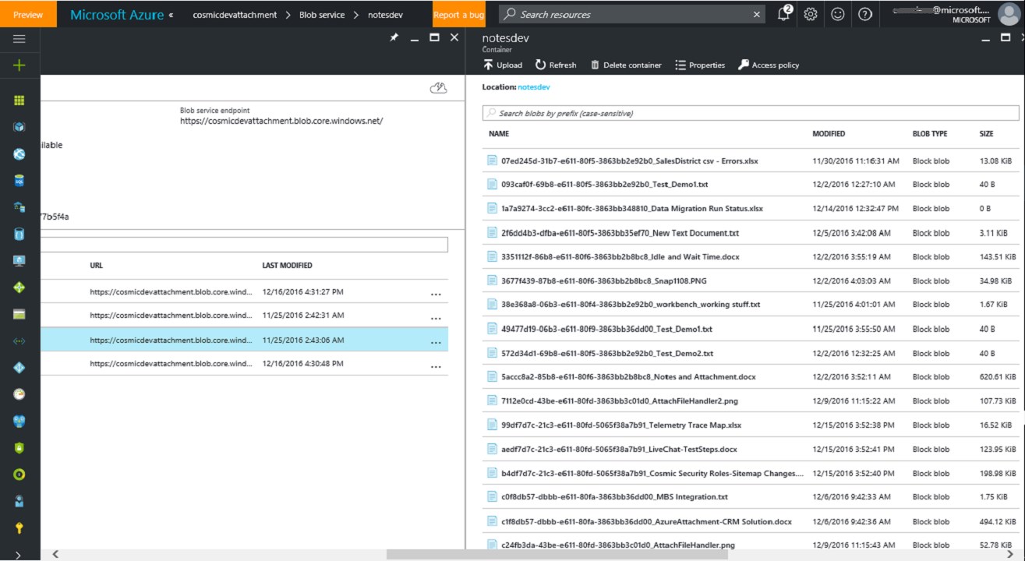Screen dimensions: 1025x561
Task: Expand the left hamburger menu
Action: pos(19,39)
